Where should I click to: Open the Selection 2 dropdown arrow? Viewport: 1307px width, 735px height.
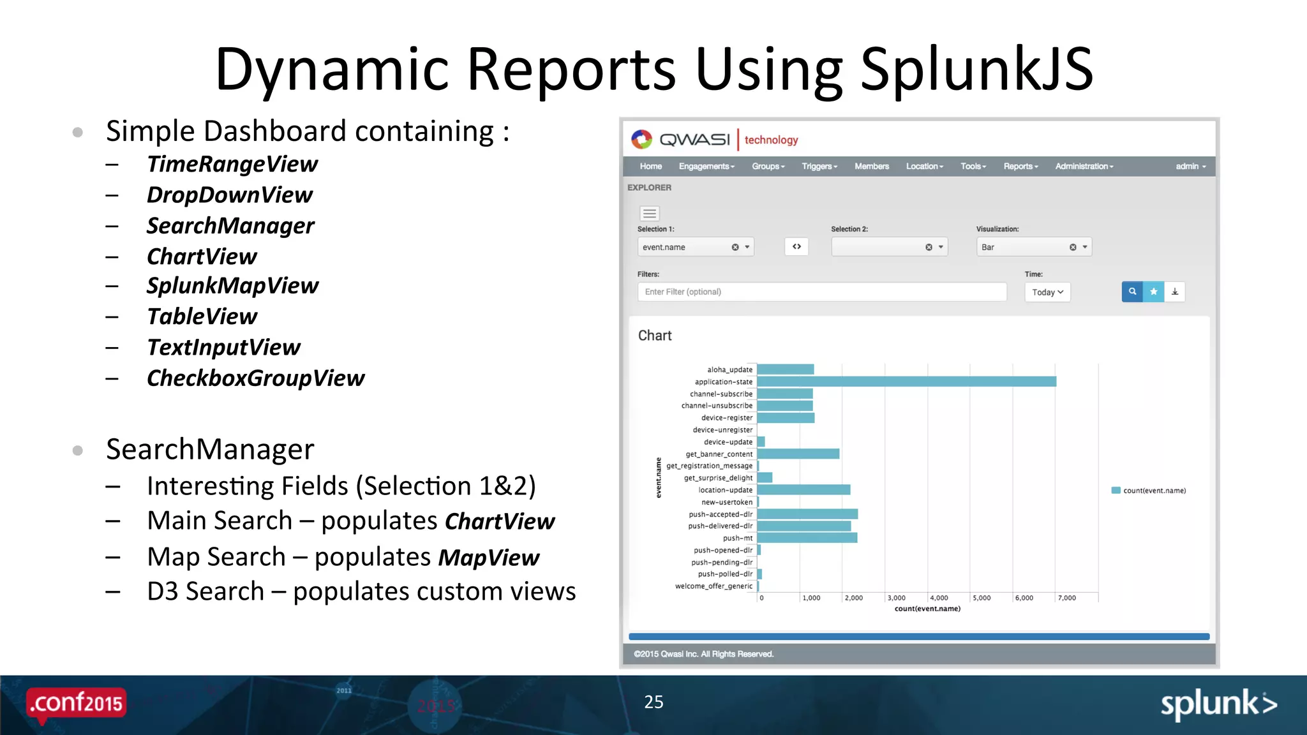coord(941,248)
